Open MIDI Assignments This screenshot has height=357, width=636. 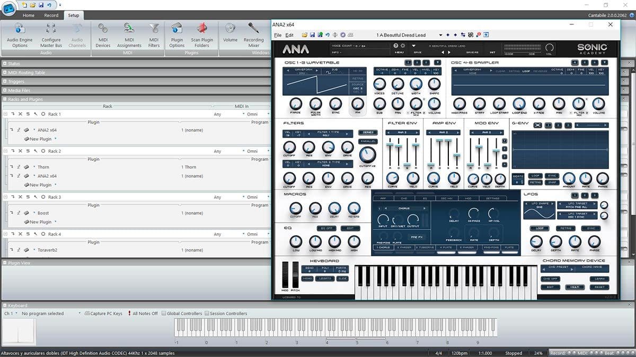tap(129, 35)
